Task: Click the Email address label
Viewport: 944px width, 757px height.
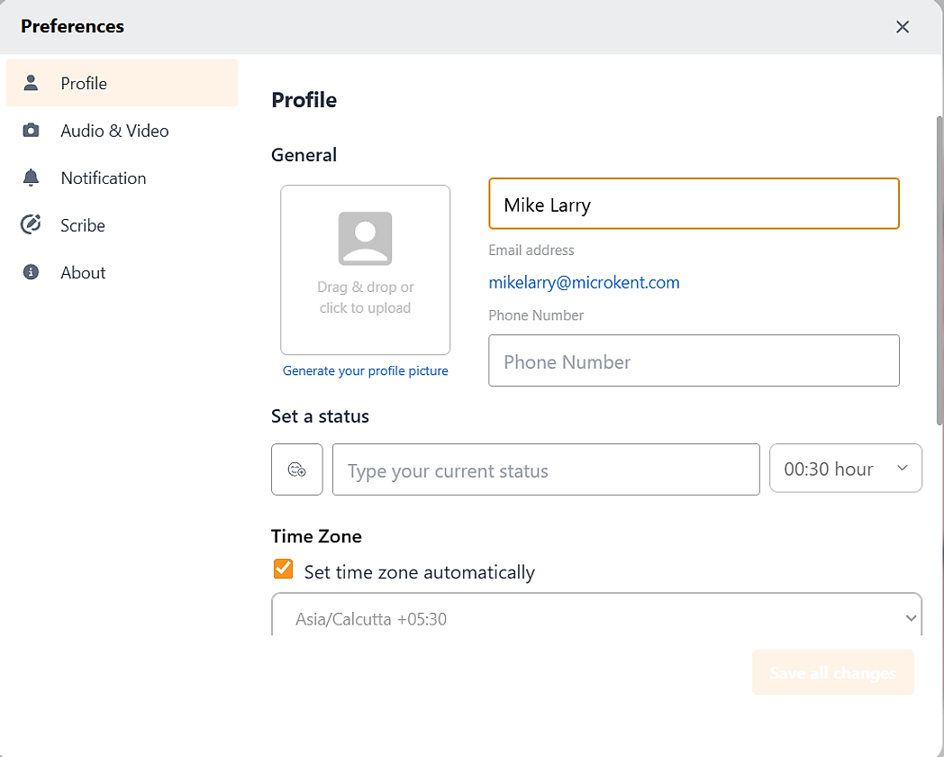Action: tap(531, 250)
